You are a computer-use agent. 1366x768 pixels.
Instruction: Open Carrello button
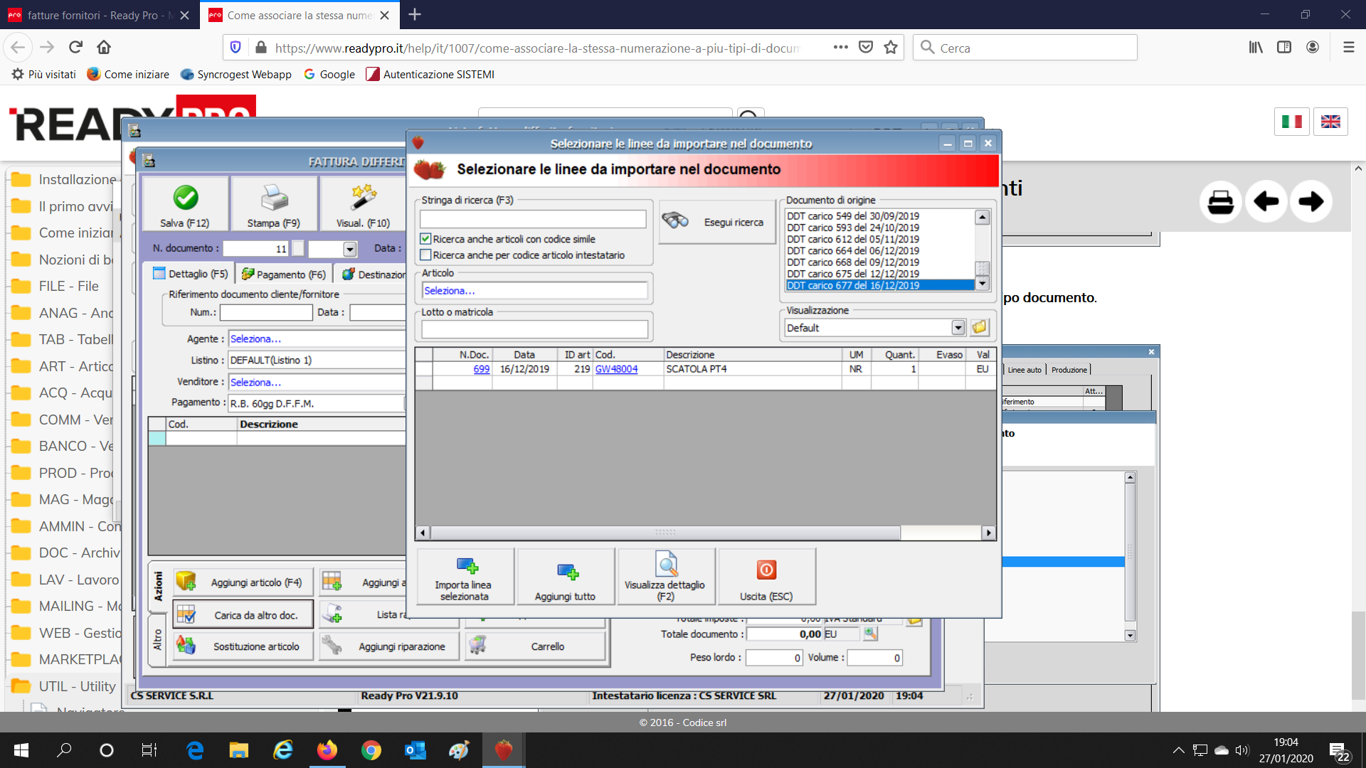(x=535, y=646)
